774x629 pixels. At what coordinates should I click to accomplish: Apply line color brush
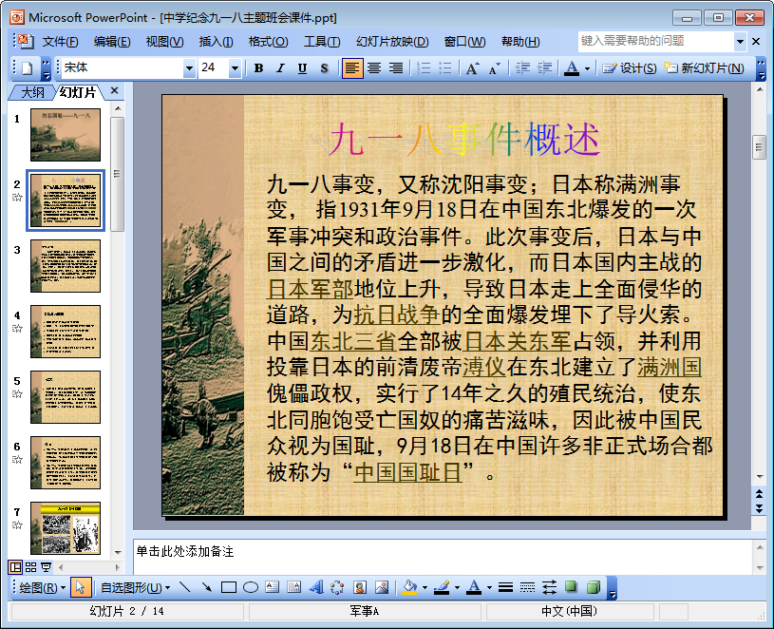(442, 587)
